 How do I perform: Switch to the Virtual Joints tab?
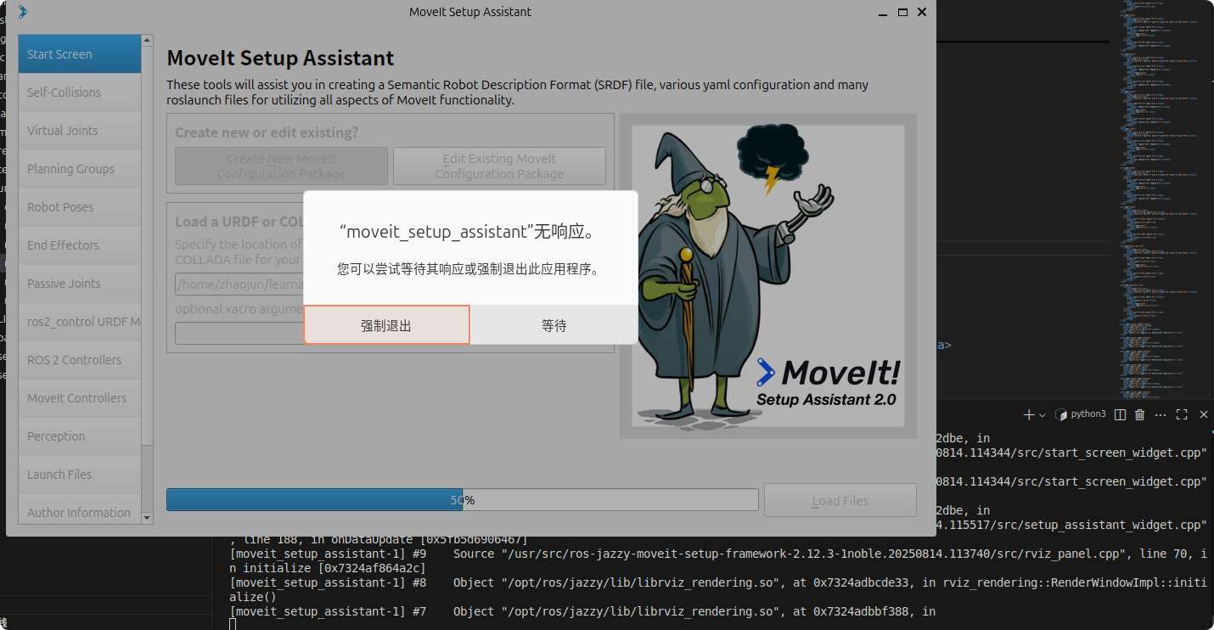tap(80, 130)
